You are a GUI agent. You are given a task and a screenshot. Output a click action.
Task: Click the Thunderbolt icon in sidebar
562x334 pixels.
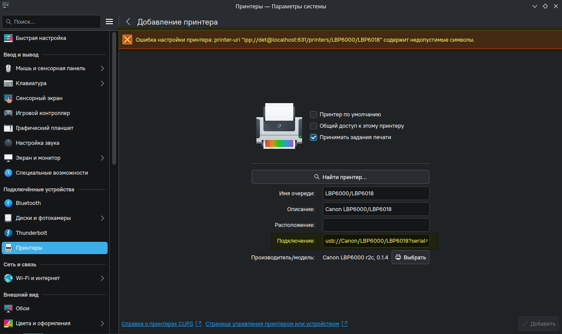point(8,233)
